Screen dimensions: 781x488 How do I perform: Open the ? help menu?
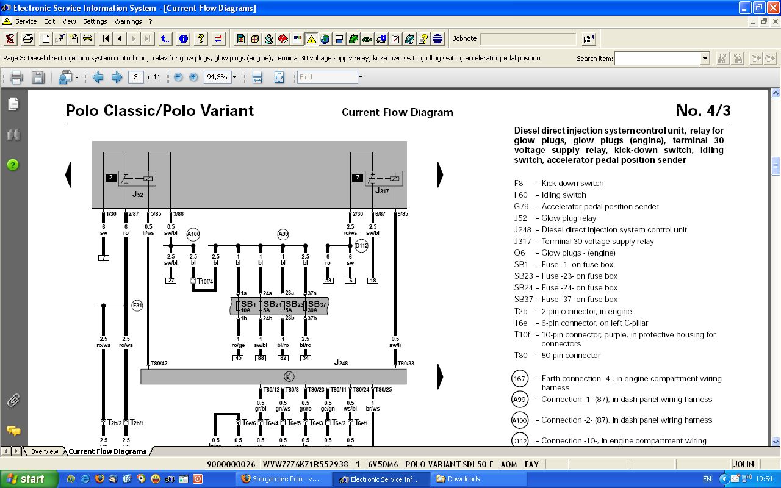(151, 21)
